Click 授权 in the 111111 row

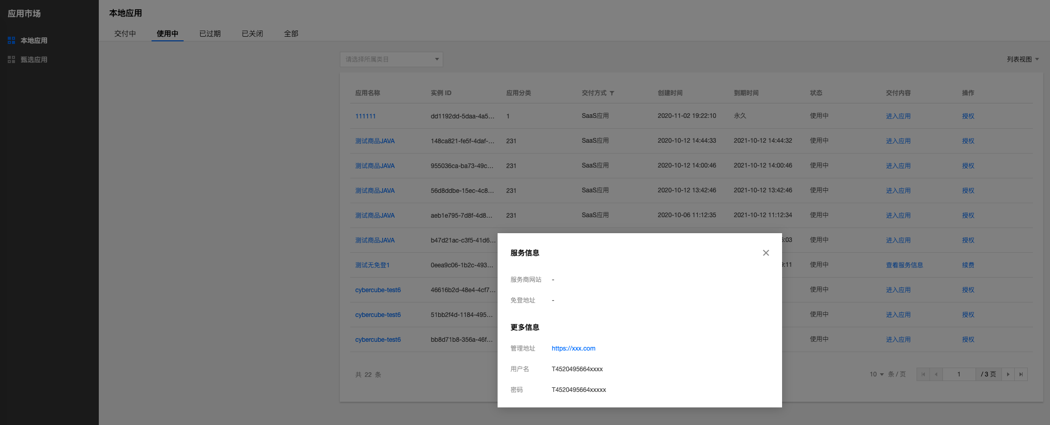coord(968,116)
